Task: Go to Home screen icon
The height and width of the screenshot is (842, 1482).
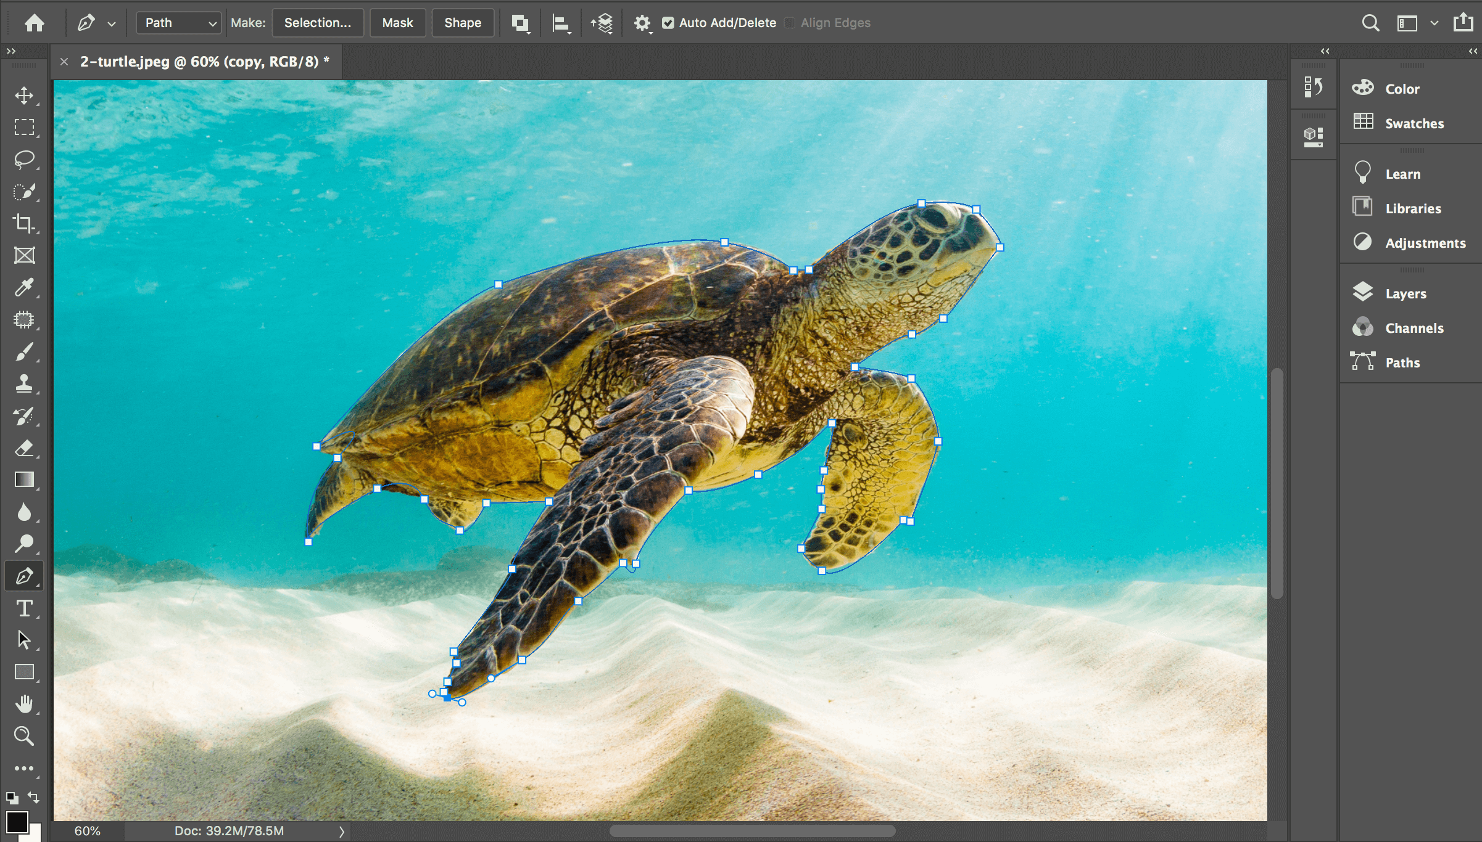Action: pyautogui.click(x=35, y=23)
